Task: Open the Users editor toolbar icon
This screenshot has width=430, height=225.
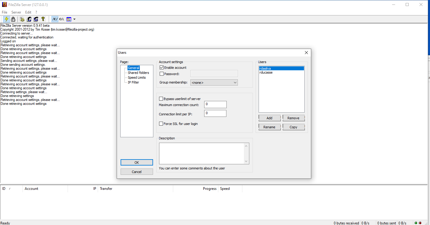Action: 29,19
